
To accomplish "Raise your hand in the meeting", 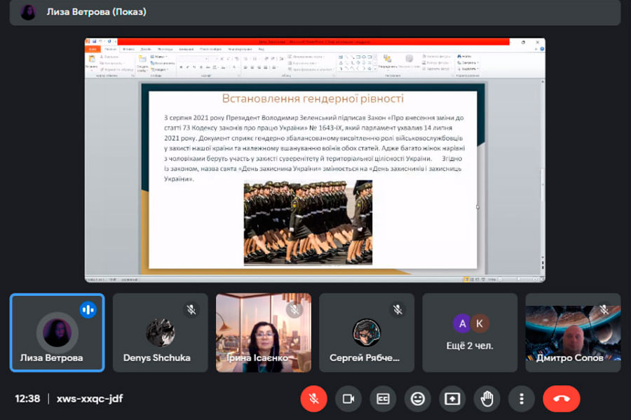I will (x=487, y=398).
